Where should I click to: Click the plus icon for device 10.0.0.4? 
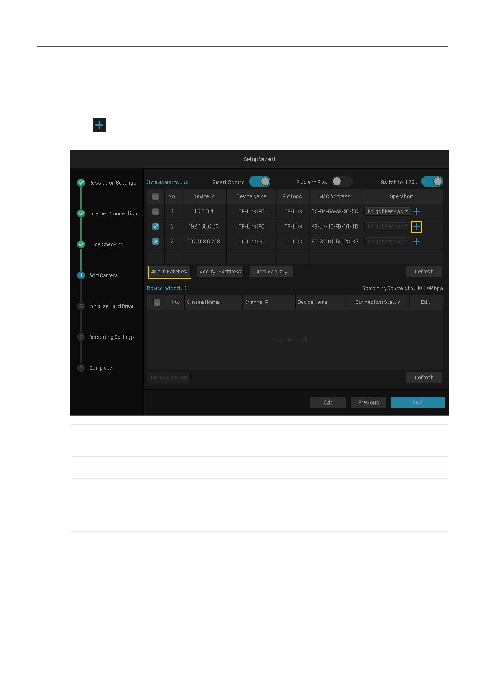tap(417, 211)
